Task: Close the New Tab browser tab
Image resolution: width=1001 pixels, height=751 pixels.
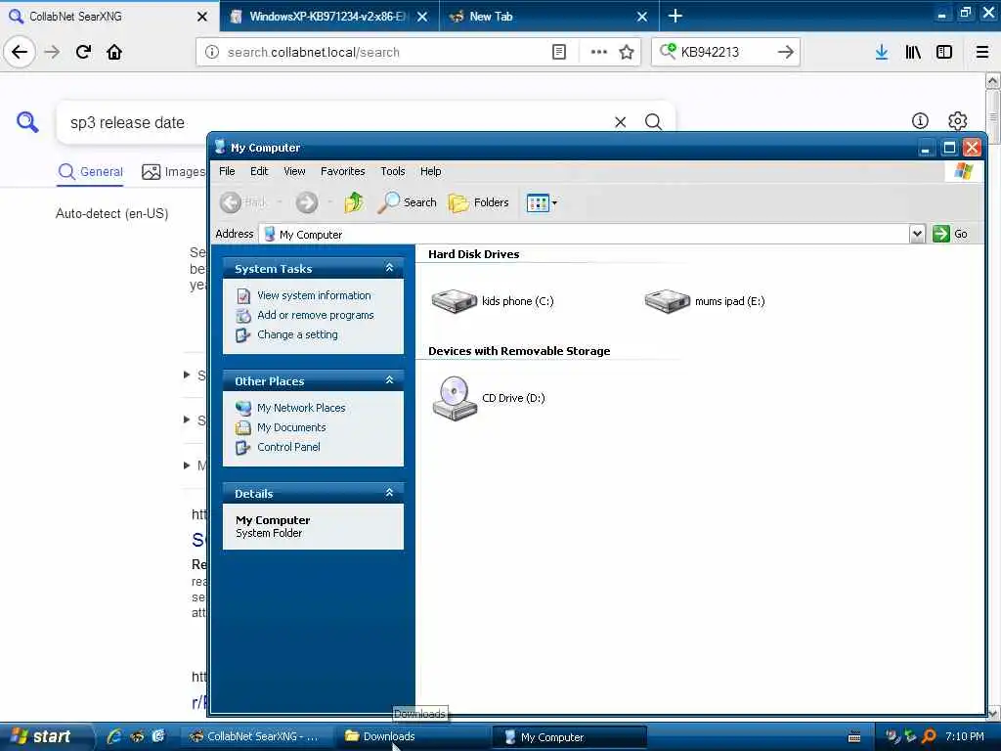Action: pyautogui.click(x=642, y=17)
